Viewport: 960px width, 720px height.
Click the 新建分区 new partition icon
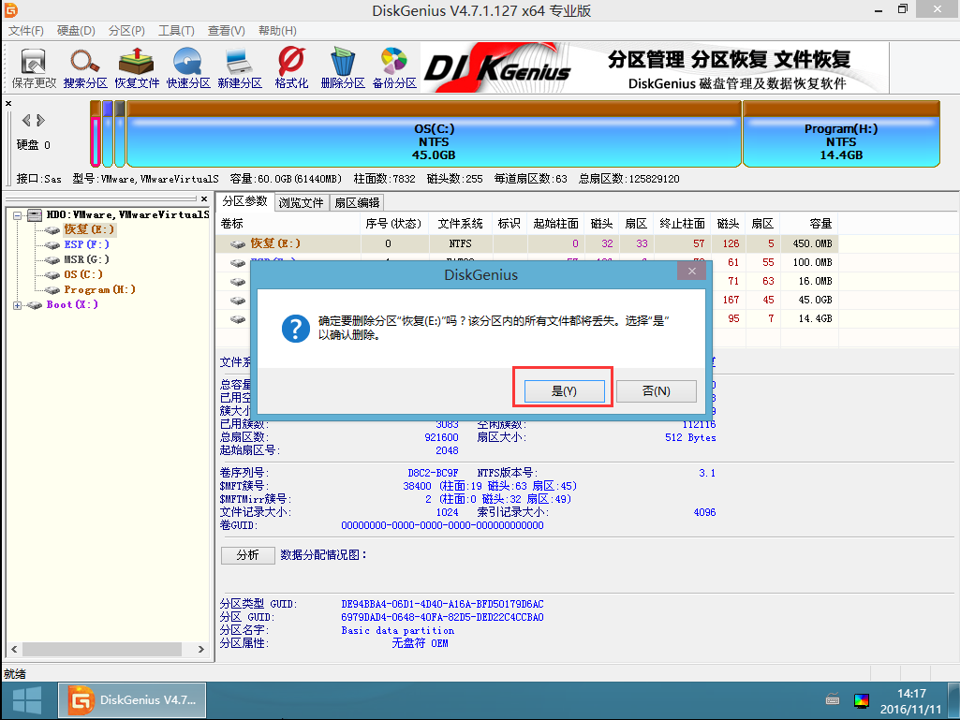[x=240, y=68]
